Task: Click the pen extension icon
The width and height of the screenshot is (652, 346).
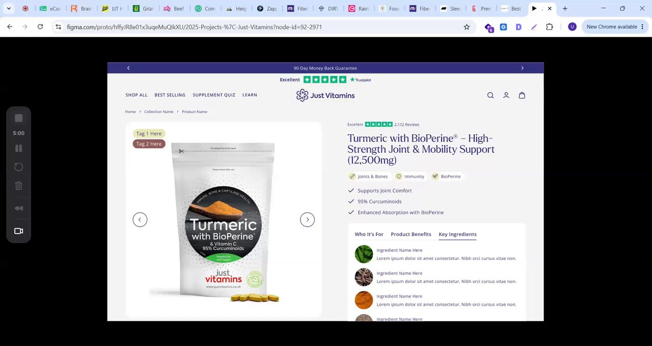Action: [x=534, y=27]
